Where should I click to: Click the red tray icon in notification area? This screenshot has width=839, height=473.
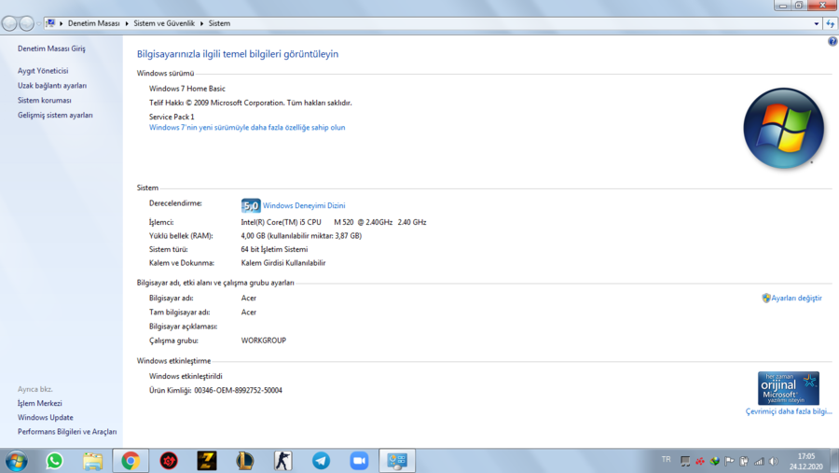coord(700,461)
